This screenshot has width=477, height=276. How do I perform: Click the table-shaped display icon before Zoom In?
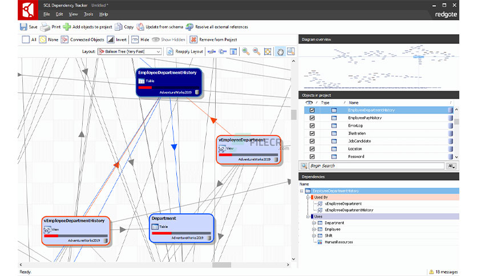pyautogui.click(x=233, y=52)
